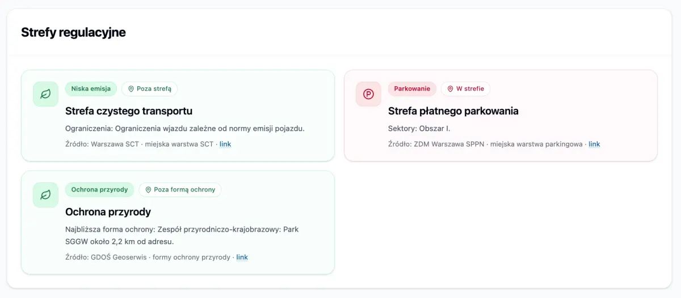Click the text 'Sektory: Obszar I.'

(419, 129)
